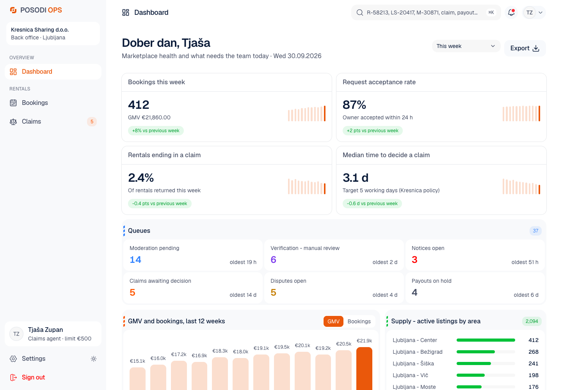Open the Disputes open queue
The image size is (562, 390).
click(x=334, y=288)
